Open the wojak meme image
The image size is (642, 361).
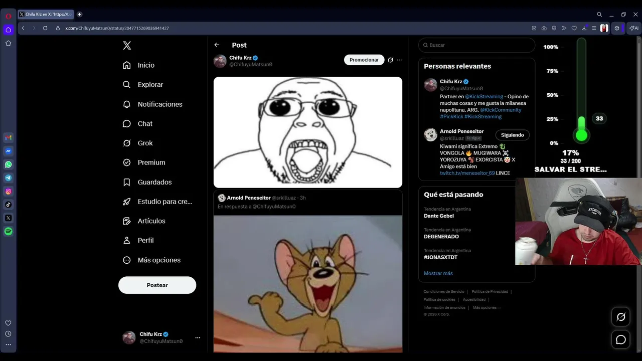coord(308,132)
